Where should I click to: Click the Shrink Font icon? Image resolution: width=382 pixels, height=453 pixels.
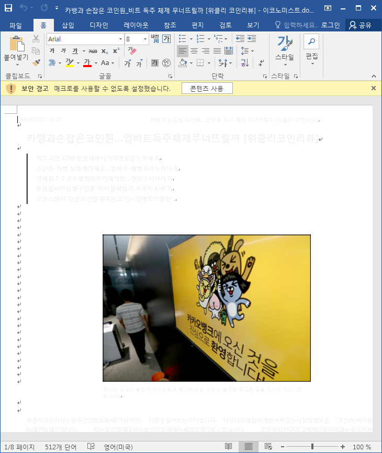click(x=140, y=63)
